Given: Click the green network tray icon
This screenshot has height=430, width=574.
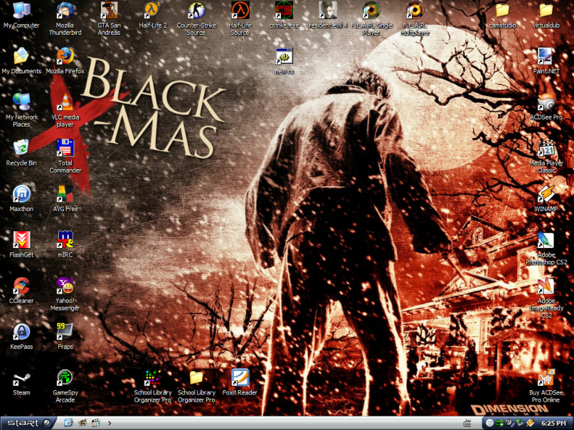Looking at the screenshot, I should (x=500, y=423).
